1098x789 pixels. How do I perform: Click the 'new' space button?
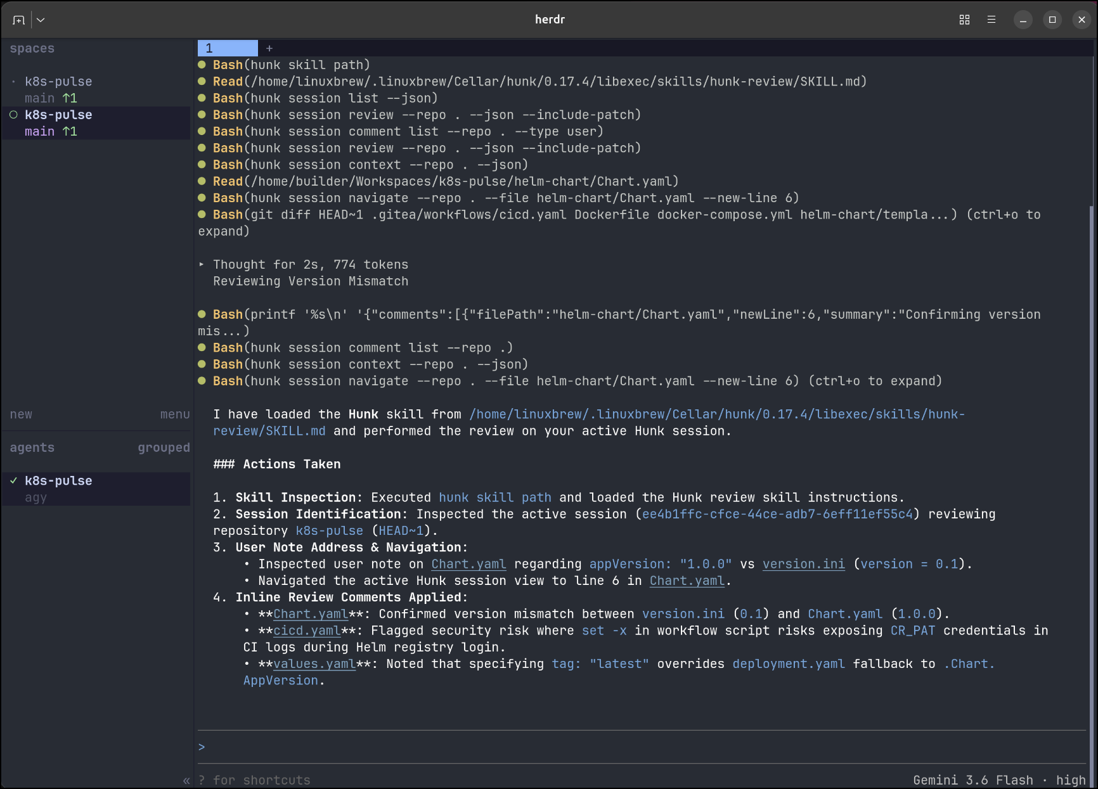pyautogui.click(x=21, y=414)
